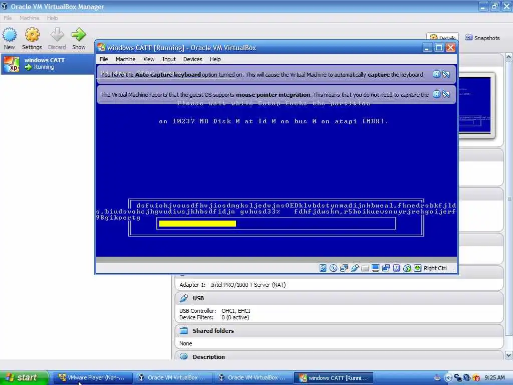513x385 pixels.
Task: Open File menu in VirtualBox Manager
Action: point(8,18)
